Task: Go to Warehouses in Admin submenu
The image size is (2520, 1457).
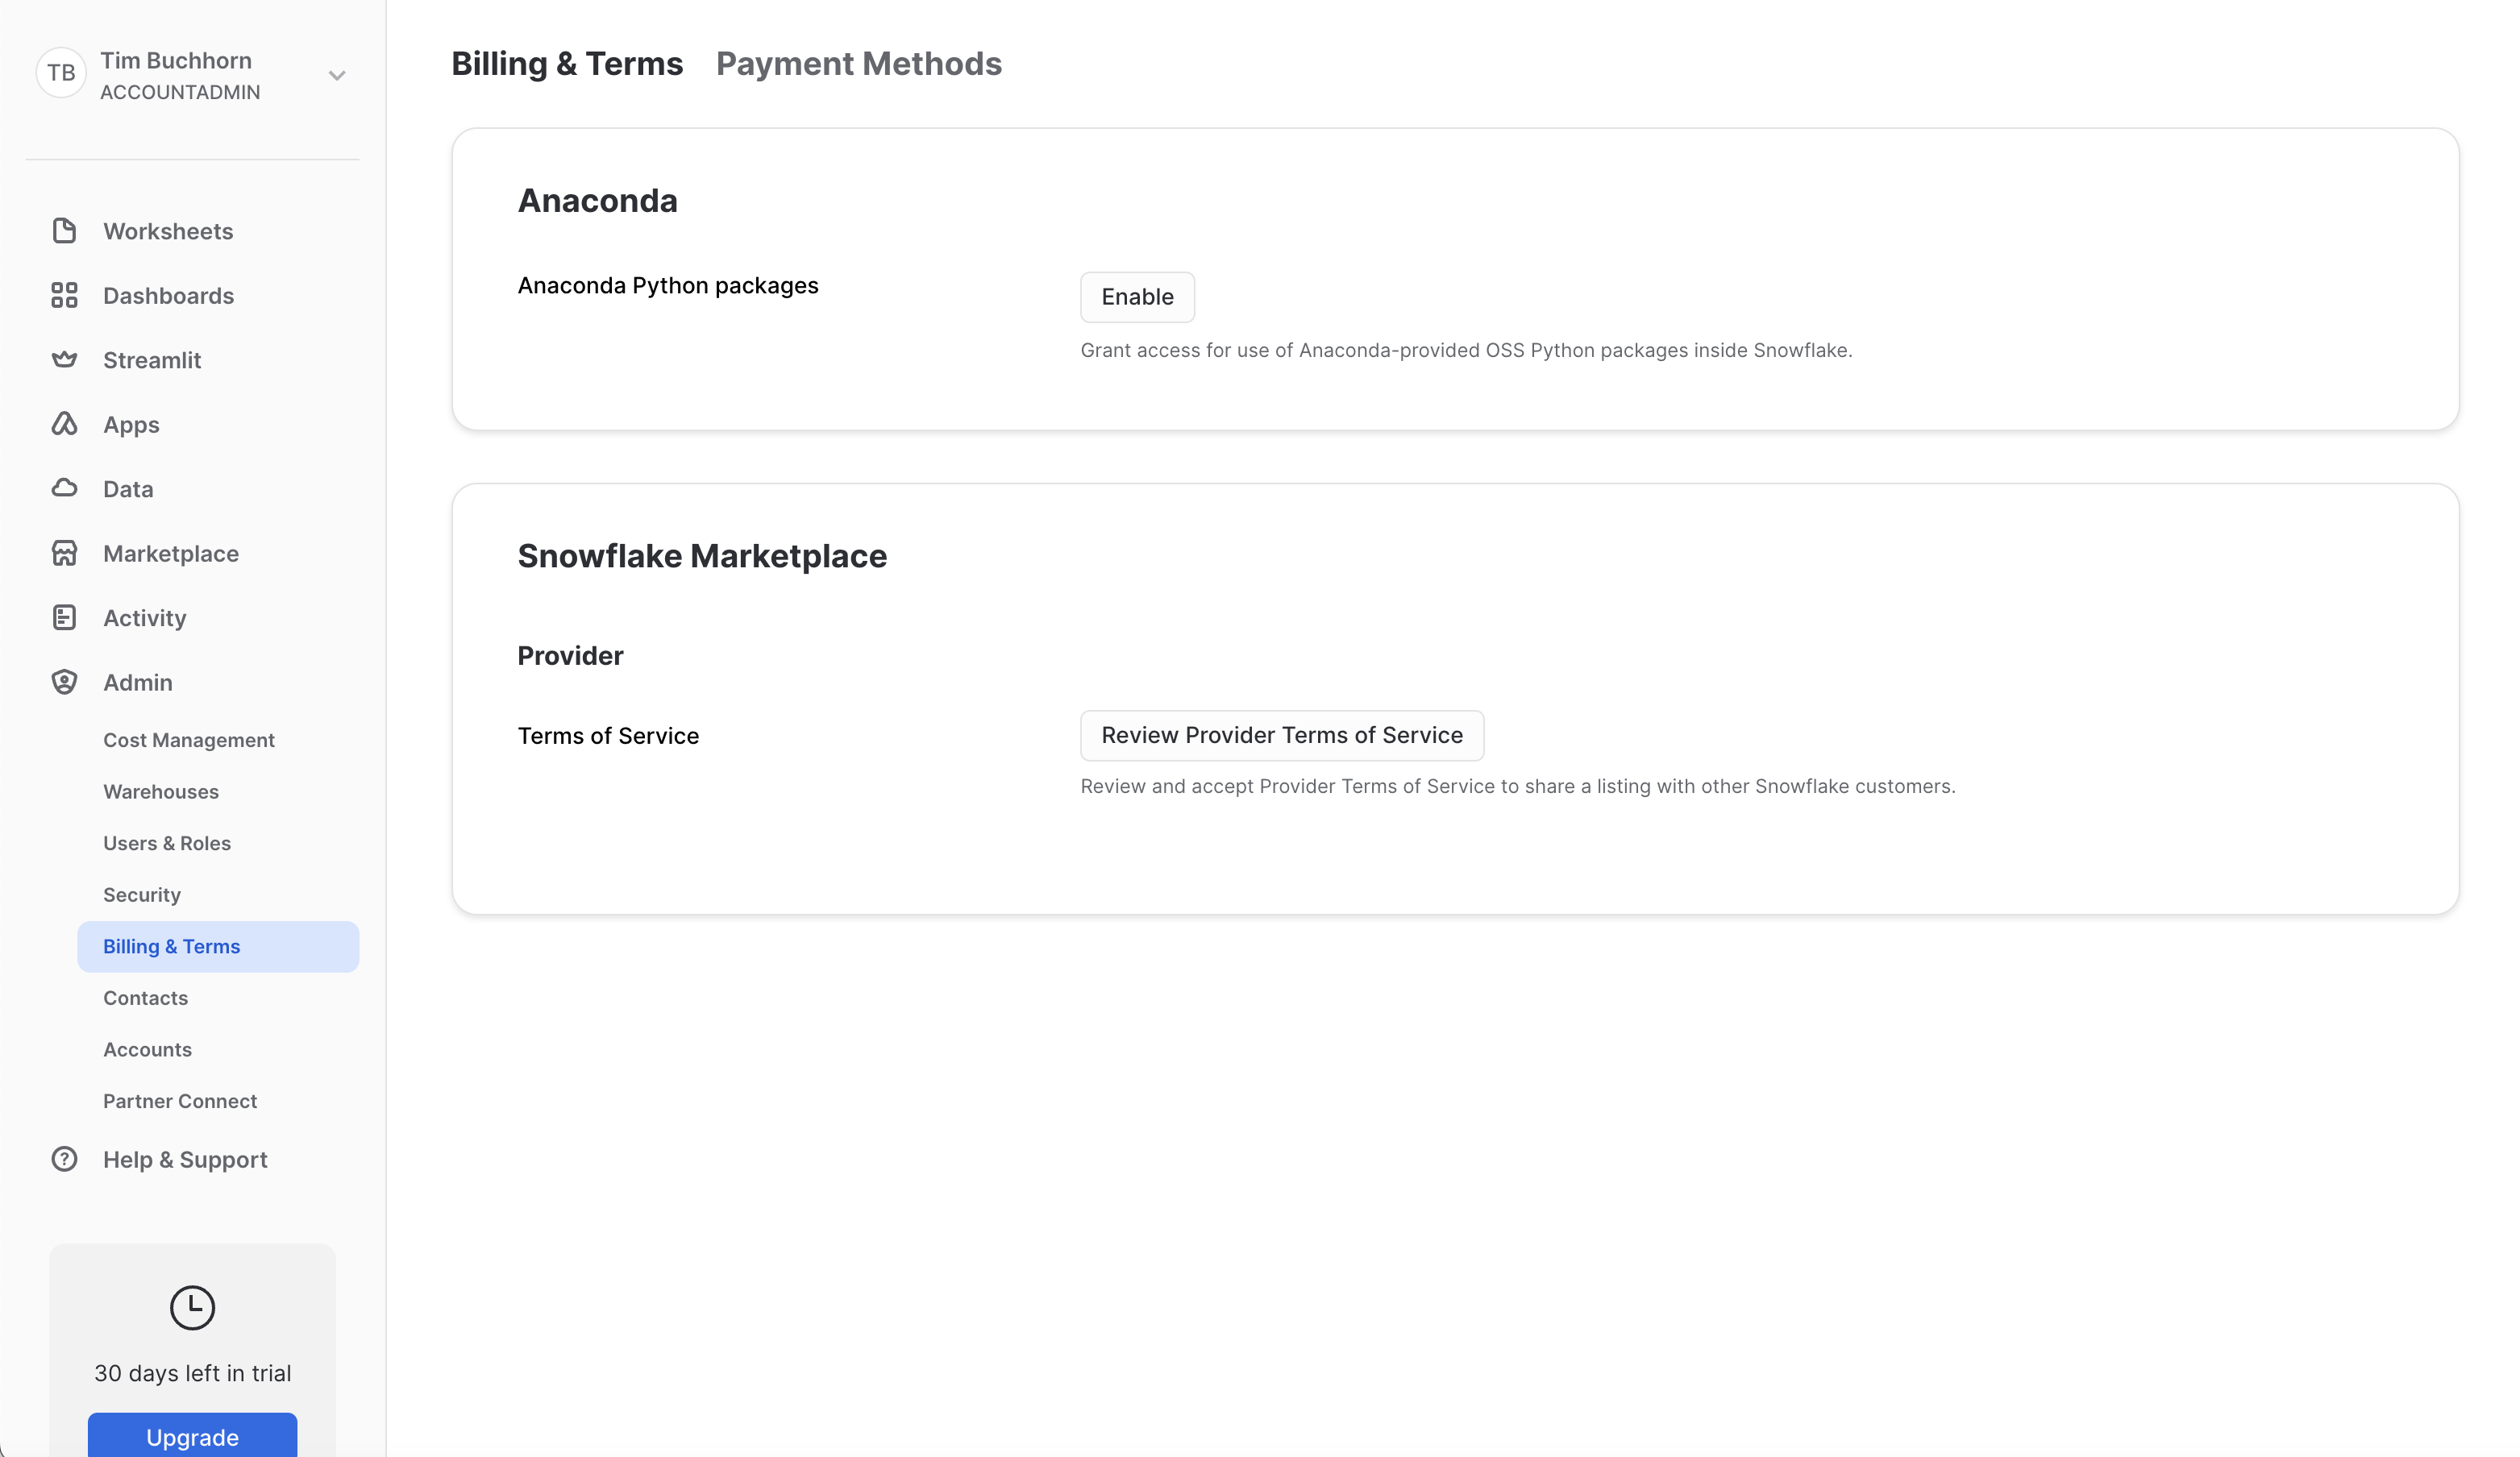Action: (160, 791)
